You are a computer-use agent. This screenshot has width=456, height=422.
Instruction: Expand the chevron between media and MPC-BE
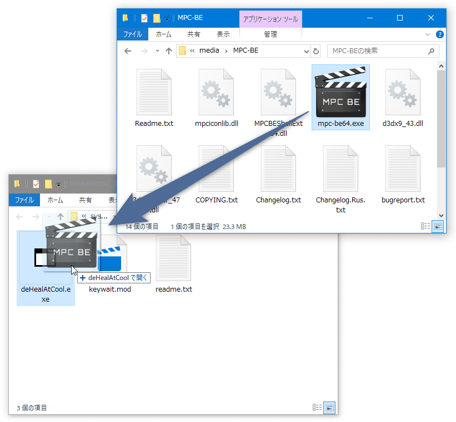click(x=226, y=51)
